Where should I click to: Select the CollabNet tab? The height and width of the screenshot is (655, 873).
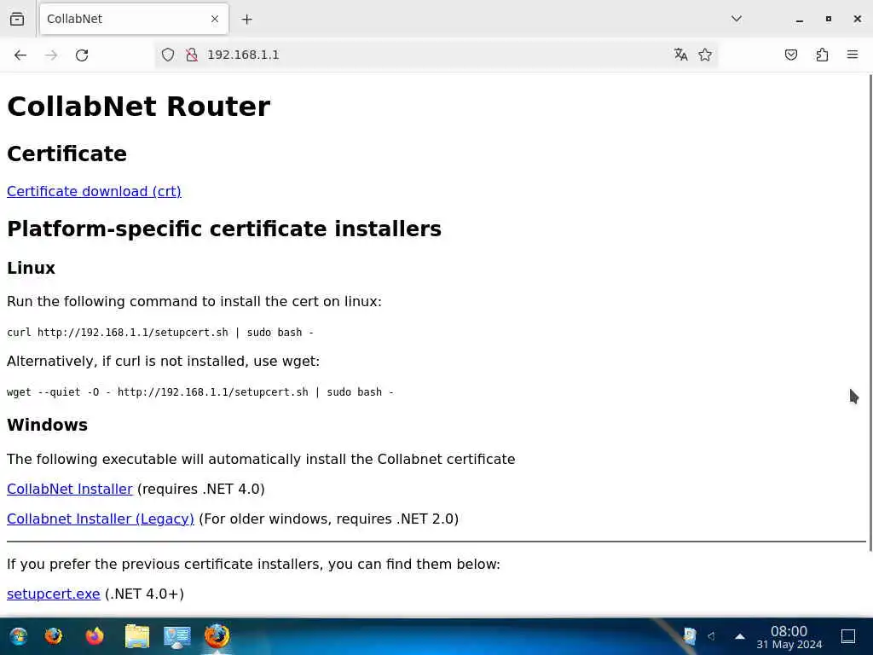[x=134, y=19]
